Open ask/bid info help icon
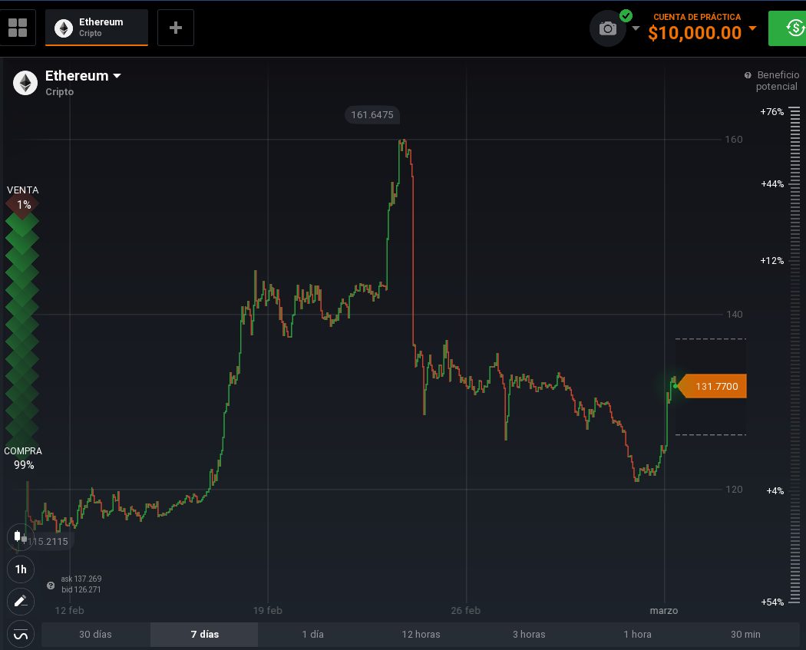 coord(51,586)
